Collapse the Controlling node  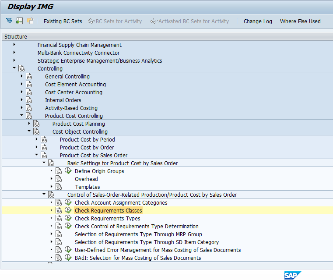point(14,68)
